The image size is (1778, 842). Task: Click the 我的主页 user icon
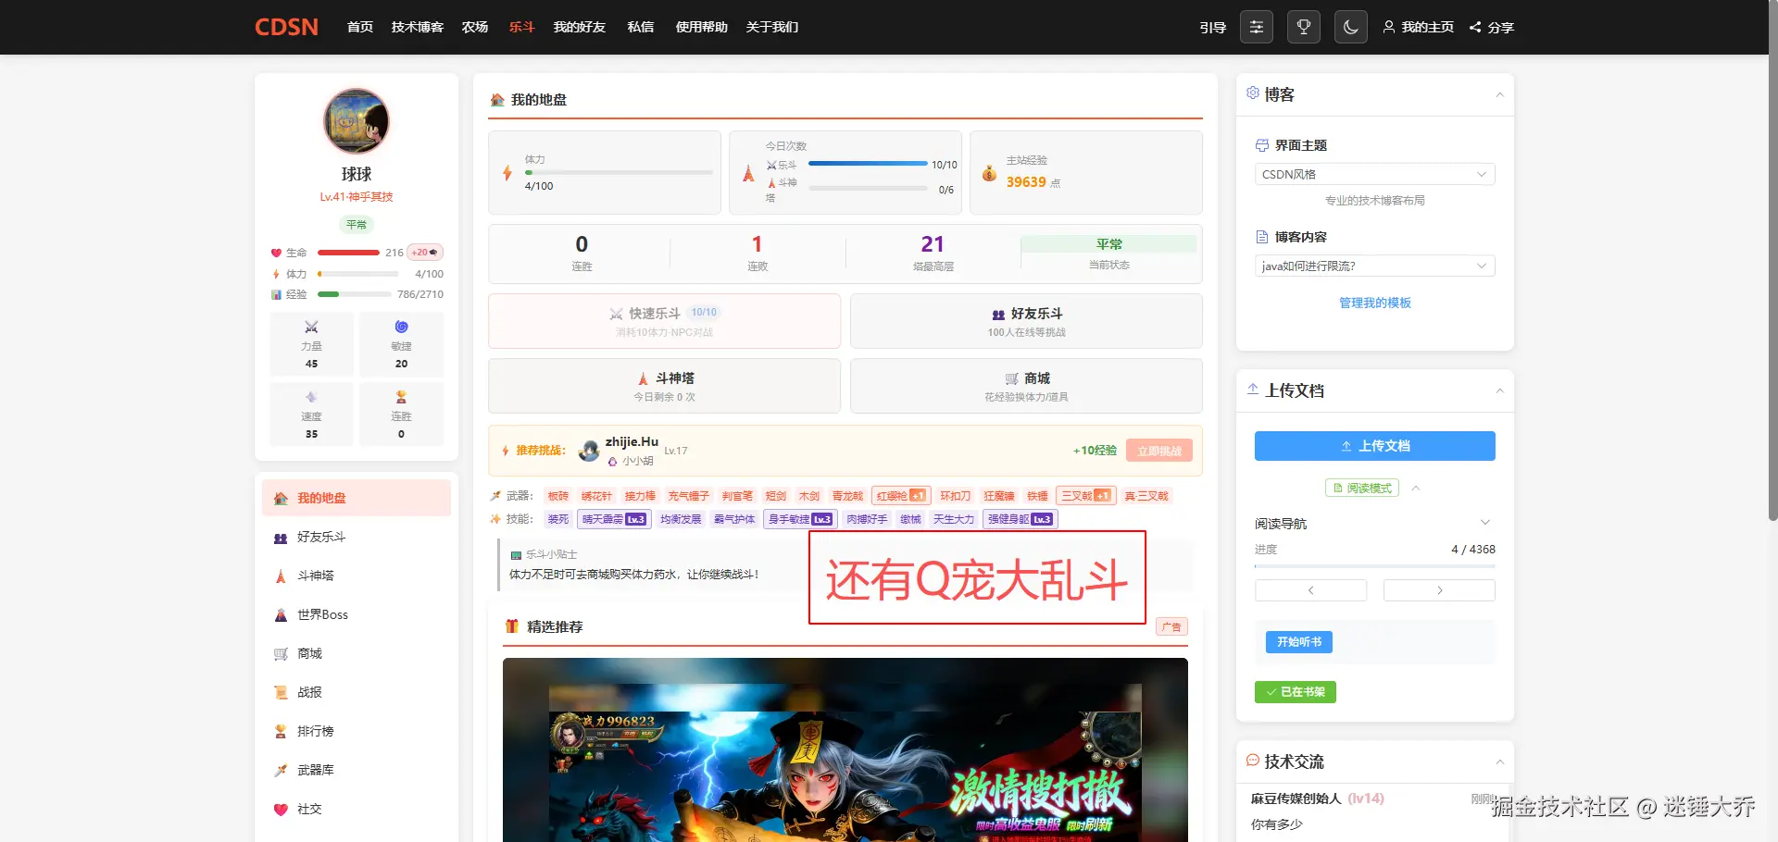point(1389,27)
